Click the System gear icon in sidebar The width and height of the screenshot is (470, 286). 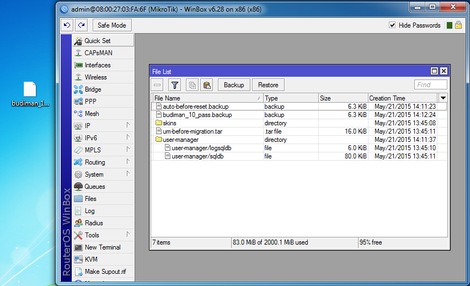[78, 174]
